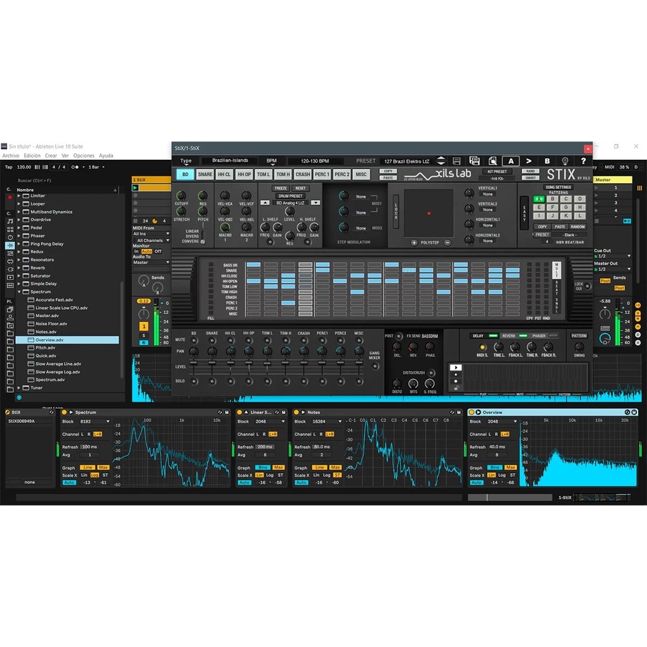Open the Drums category in the browser sidebar
647x647 pixels.
[x=10, y=229]
